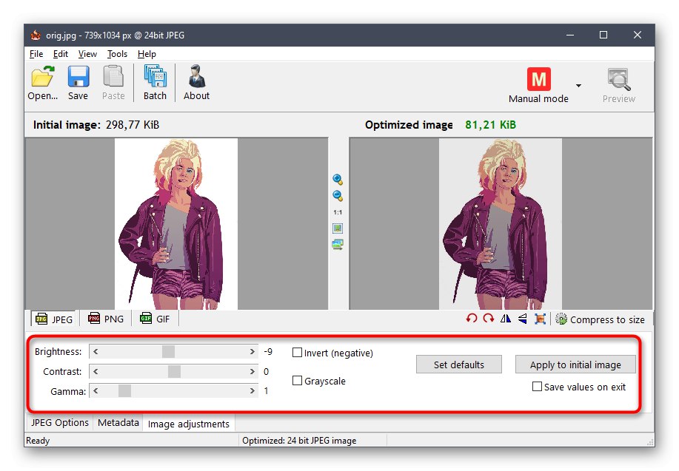Click the Set defaults button

459,365
